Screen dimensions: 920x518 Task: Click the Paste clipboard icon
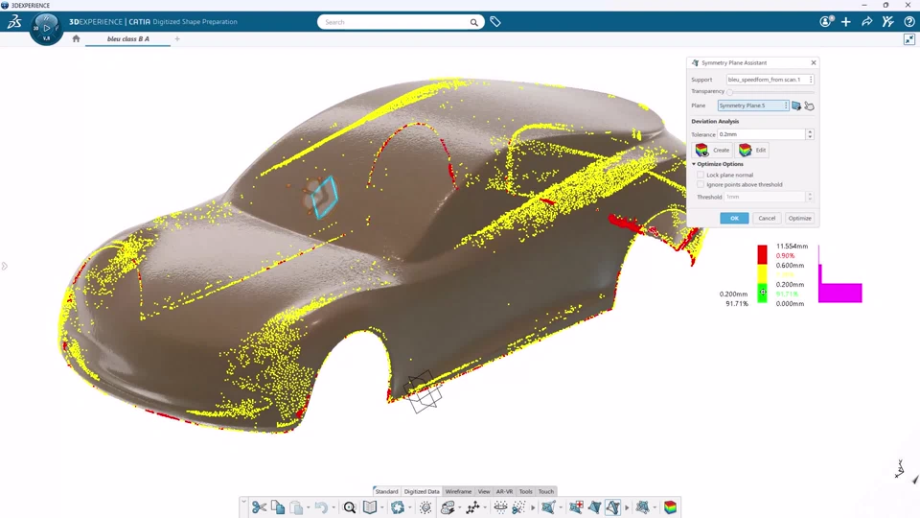(296, 507)
